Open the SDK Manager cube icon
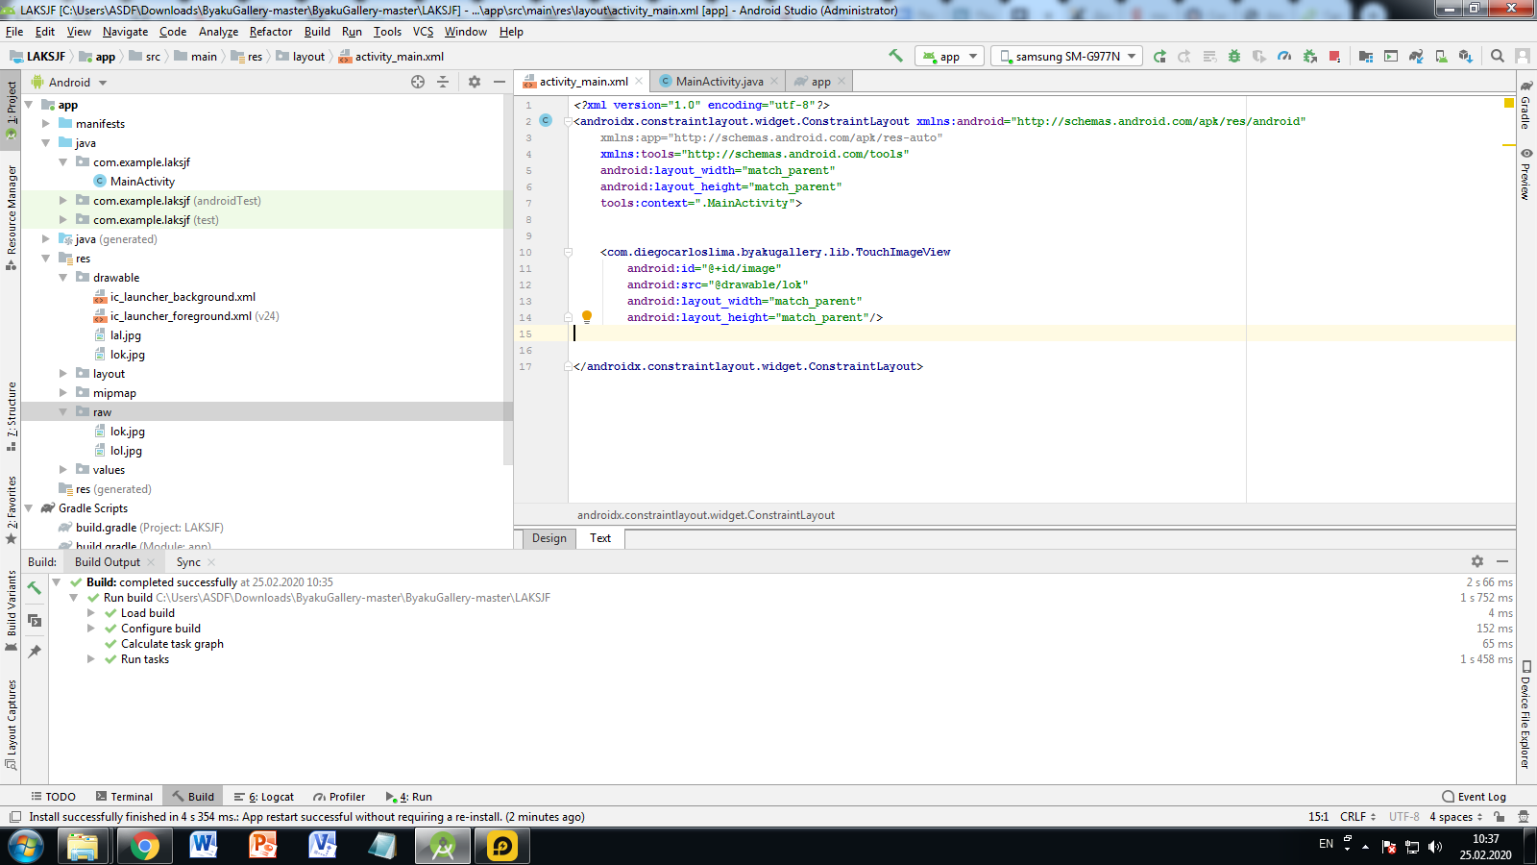This screenshot has height=865, width=1537. coord(1466,56)
